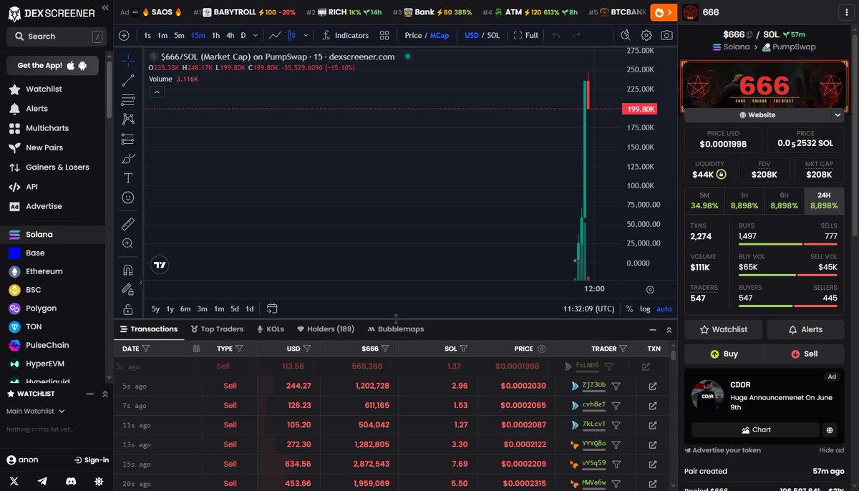This screenshot has width=859, height=491.
Task: Toggle the magnet snap mode
Action: (127, 270)
